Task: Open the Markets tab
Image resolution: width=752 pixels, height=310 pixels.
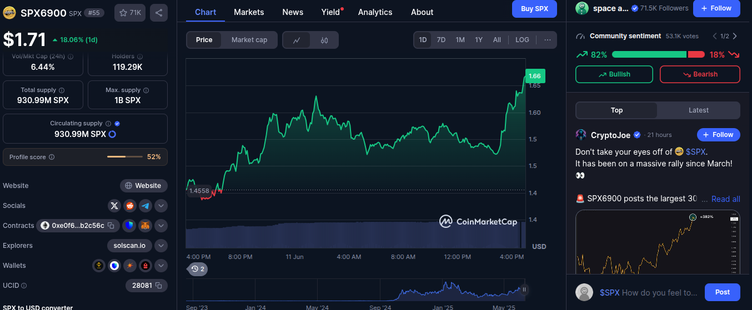Action: point(249,12)
